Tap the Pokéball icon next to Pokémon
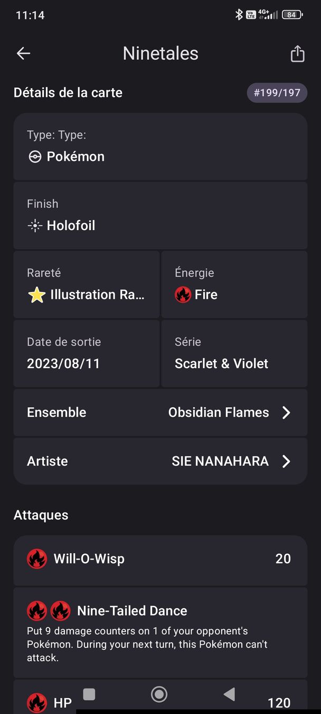 [x=35, y=157]
